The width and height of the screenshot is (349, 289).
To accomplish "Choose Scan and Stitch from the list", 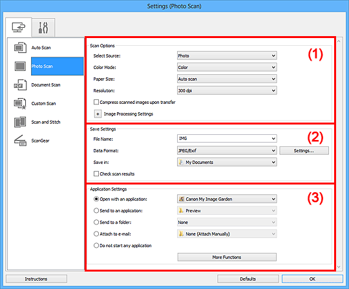I will click(x=46, y=122).
